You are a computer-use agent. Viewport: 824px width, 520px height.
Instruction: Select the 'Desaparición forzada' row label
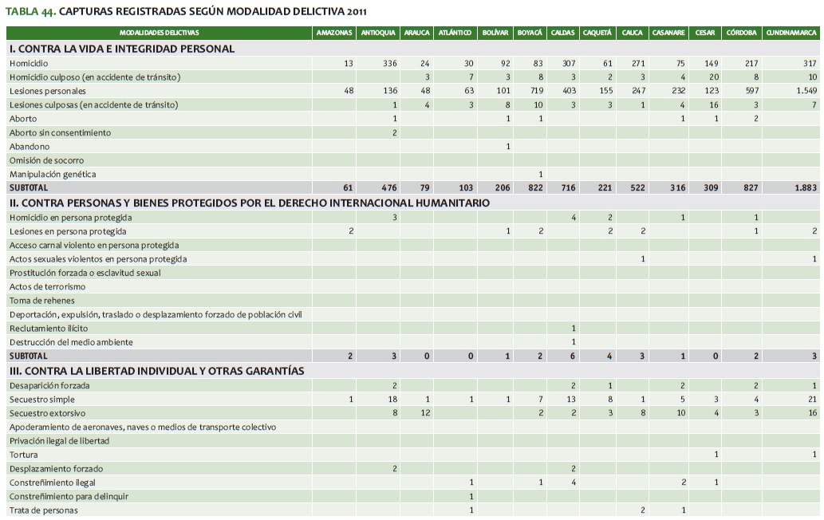click(49, 385)
